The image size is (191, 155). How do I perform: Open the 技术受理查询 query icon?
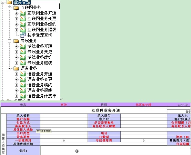[23, 35]
